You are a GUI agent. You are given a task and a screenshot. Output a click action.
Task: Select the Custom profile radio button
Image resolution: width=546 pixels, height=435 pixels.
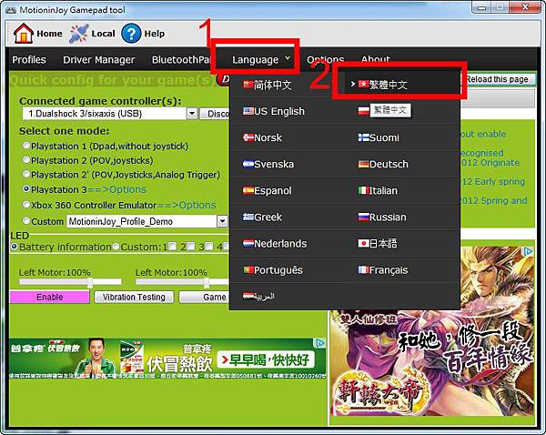coord(26,220)
